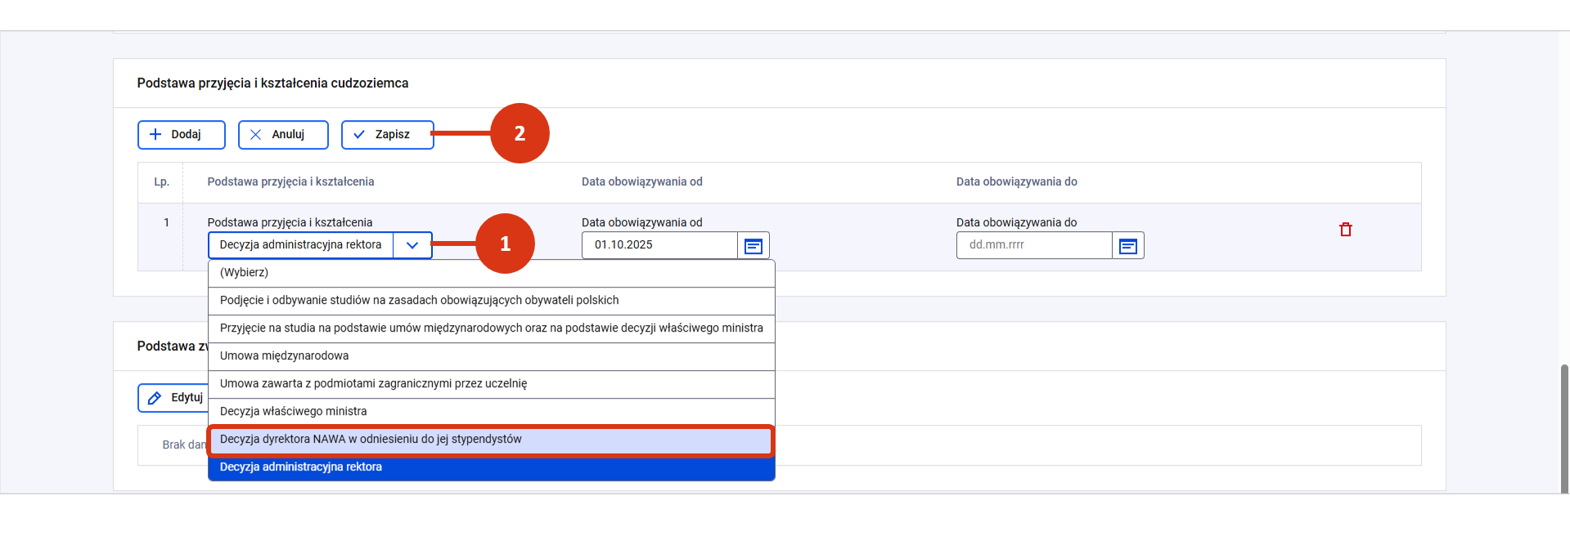Click the Anuluj button
Viewport: 1570px width, 536px height.
tap(283, 135)
